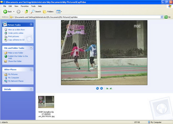Go up one folder level
The image size is (173, 124).
tap(27, 12)
